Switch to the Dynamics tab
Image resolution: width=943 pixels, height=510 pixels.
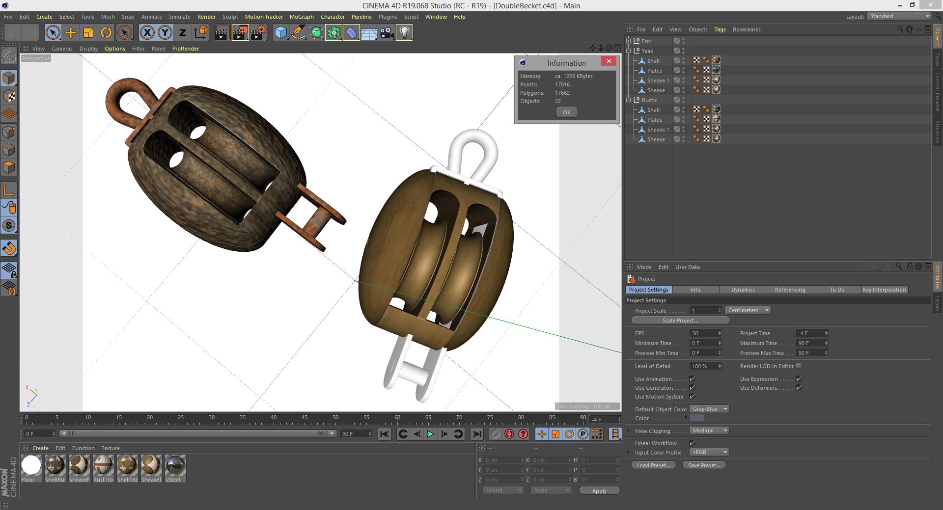pos(743,290)
